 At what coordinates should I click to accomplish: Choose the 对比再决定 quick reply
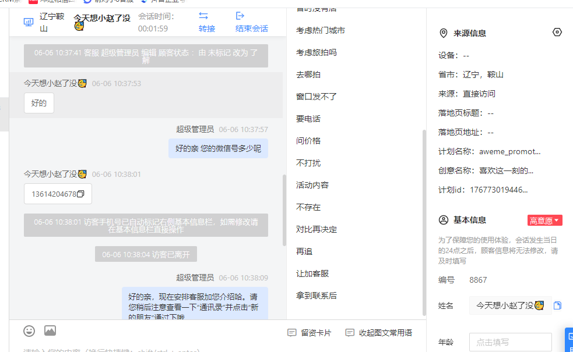coord(317,229)
